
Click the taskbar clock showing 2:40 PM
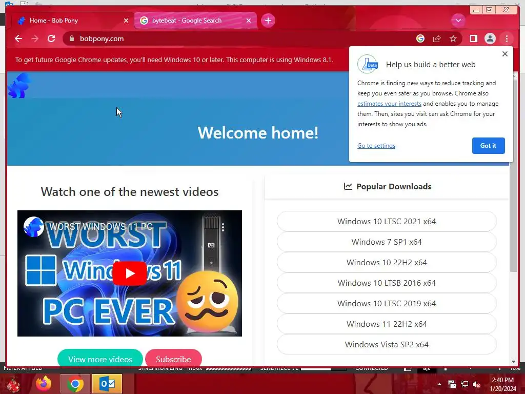[503, 384]
